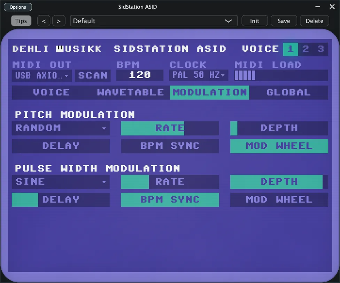Go to next preset with > button

click(x=59, y=21)
